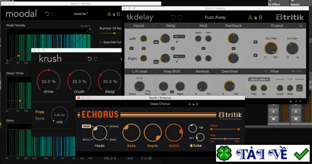This screenshot has width=312, height=164.
Task: Click the undo arrow in moodal header
Action: (x=47, y=14)
